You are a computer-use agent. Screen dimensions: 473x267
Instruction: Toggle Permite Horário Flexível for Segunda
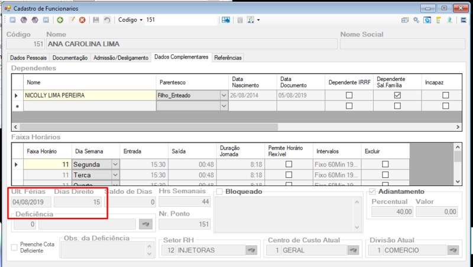[x=289, y=164]
